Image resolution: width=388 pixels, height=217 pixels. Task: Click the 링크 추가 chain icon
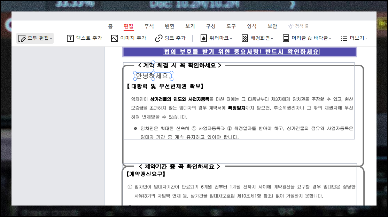pyautogui.click(x=158, y=38)
